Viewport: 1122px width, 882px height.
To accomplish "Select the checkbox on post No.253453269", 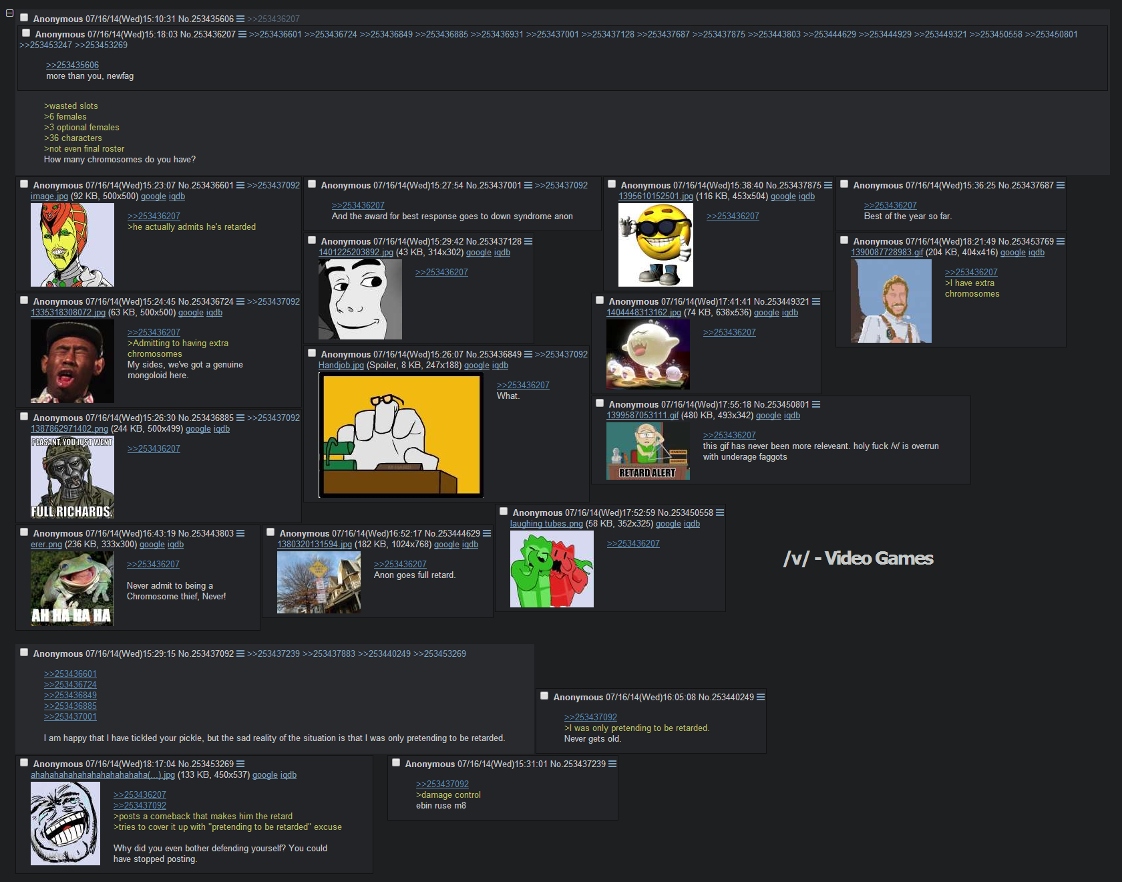I will tap(24, 762).
